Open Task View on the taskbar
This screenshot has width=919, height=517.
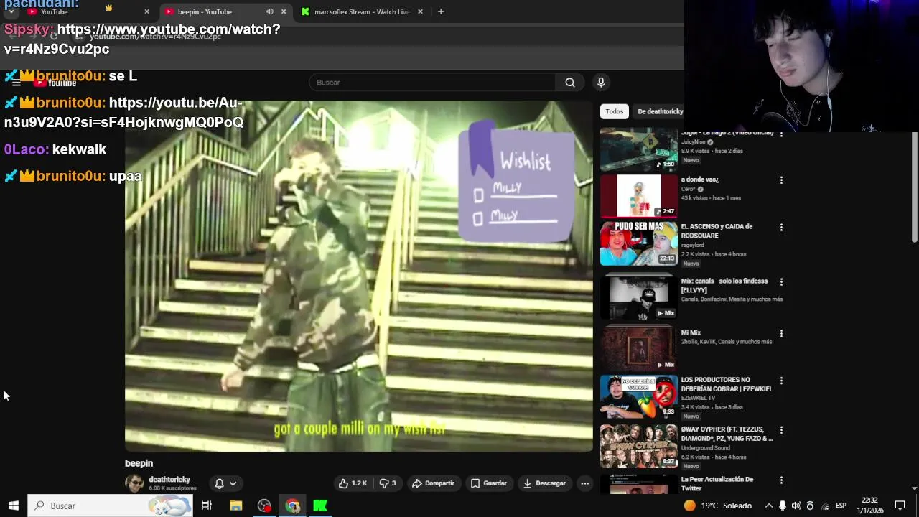pyautogui.click(x=206, y=506)
